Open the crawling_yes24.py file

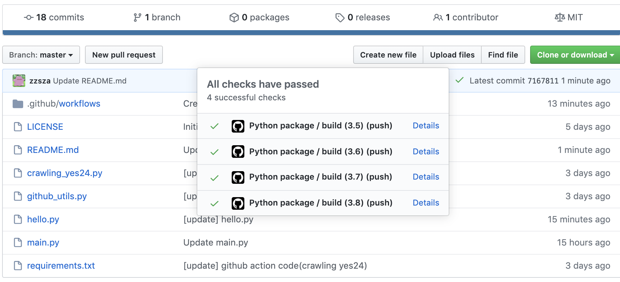point(65,173)
